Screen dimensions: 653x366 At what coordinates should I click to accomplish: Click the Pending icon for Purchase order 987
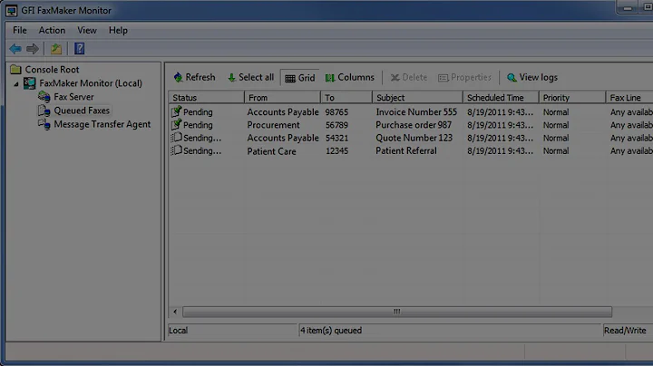tap(177, 124)
